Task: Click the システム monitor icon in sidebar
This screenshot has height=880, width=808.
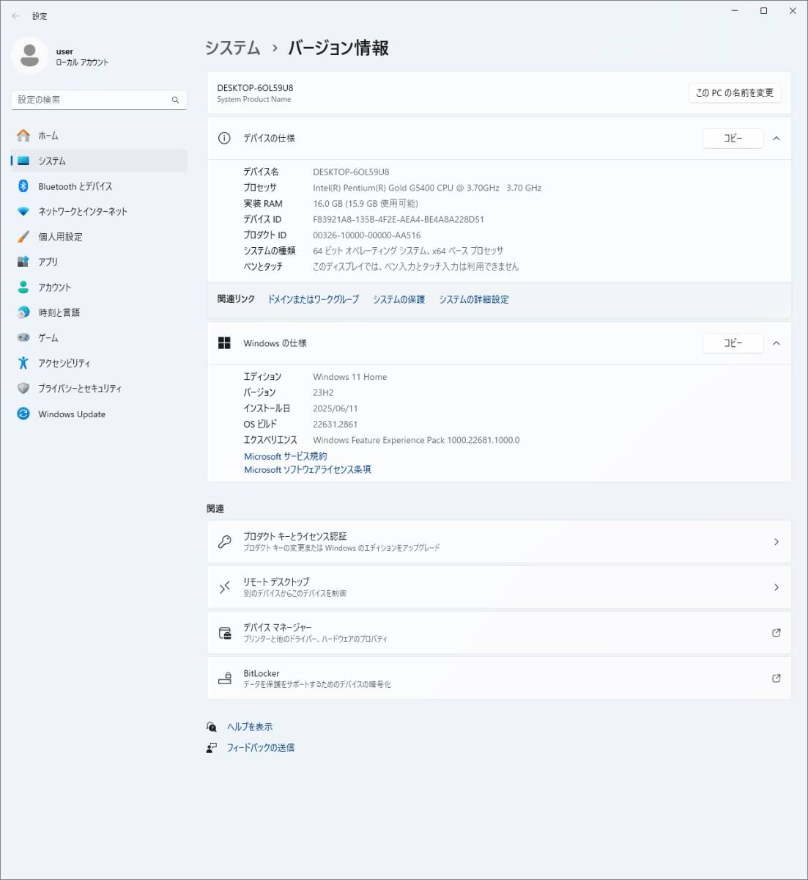Action: pyautogui.click(x=23, y=161)
